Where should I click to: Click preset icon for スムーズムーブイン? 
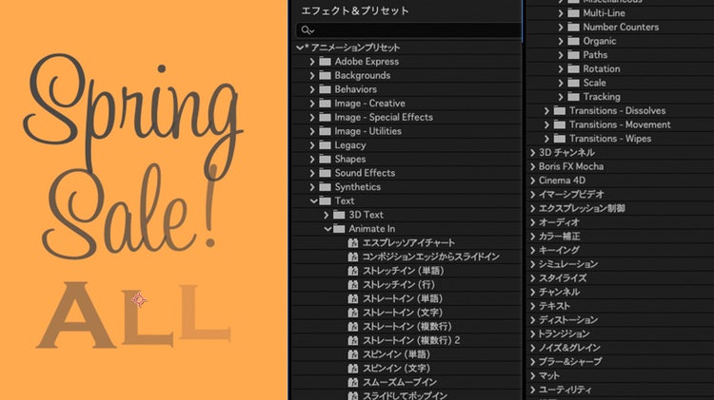tap(353, 382)
